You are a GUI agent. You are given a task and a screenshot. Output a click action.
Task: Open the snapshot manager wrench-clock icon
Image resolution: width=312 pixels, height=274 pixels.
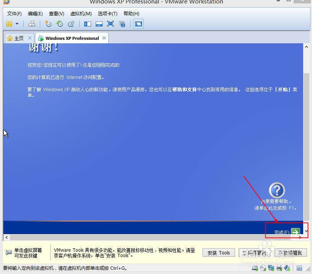coord(71,24)
